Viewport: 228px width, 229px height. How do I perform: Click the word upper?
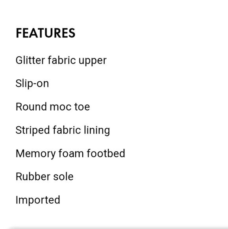point(93,61)
